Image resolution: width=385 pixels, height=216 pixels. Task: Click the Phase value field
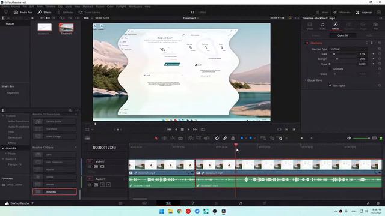tap(362, 64)
